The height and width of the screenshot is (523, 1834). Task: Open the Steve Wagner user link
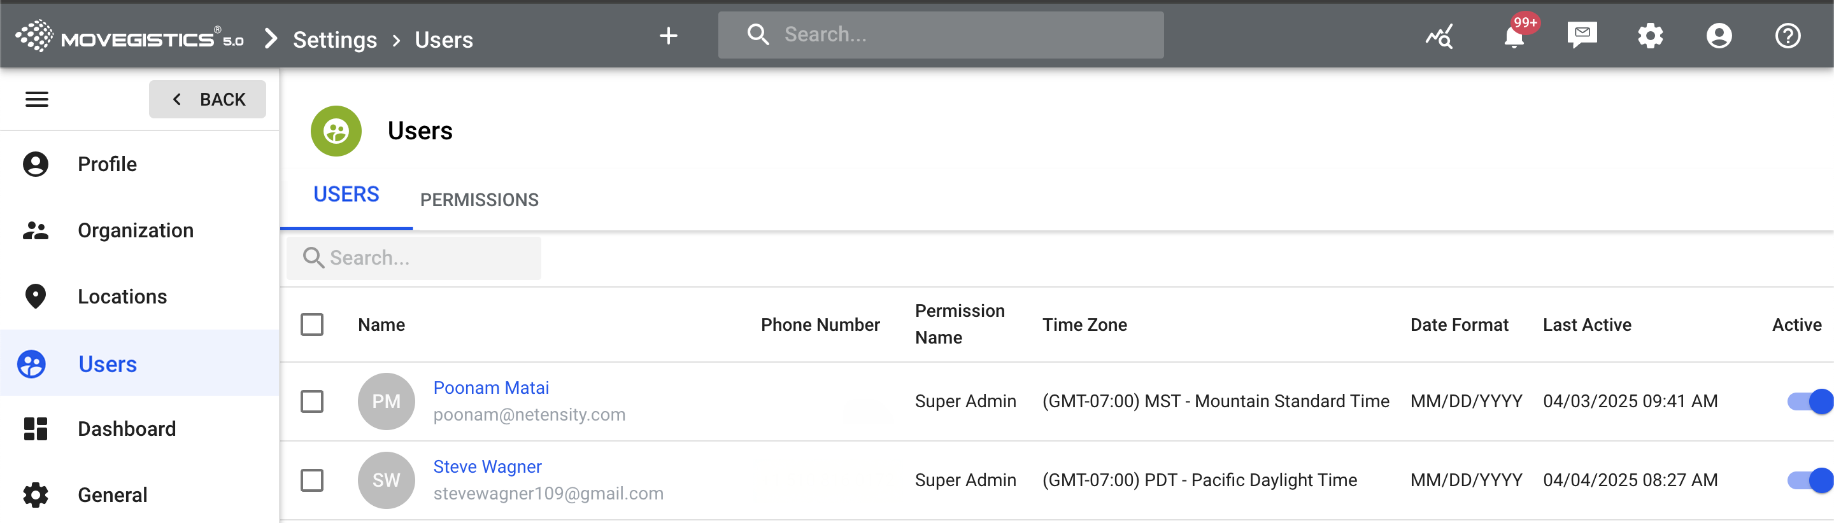pyautogui.click(x=487, y=467)
